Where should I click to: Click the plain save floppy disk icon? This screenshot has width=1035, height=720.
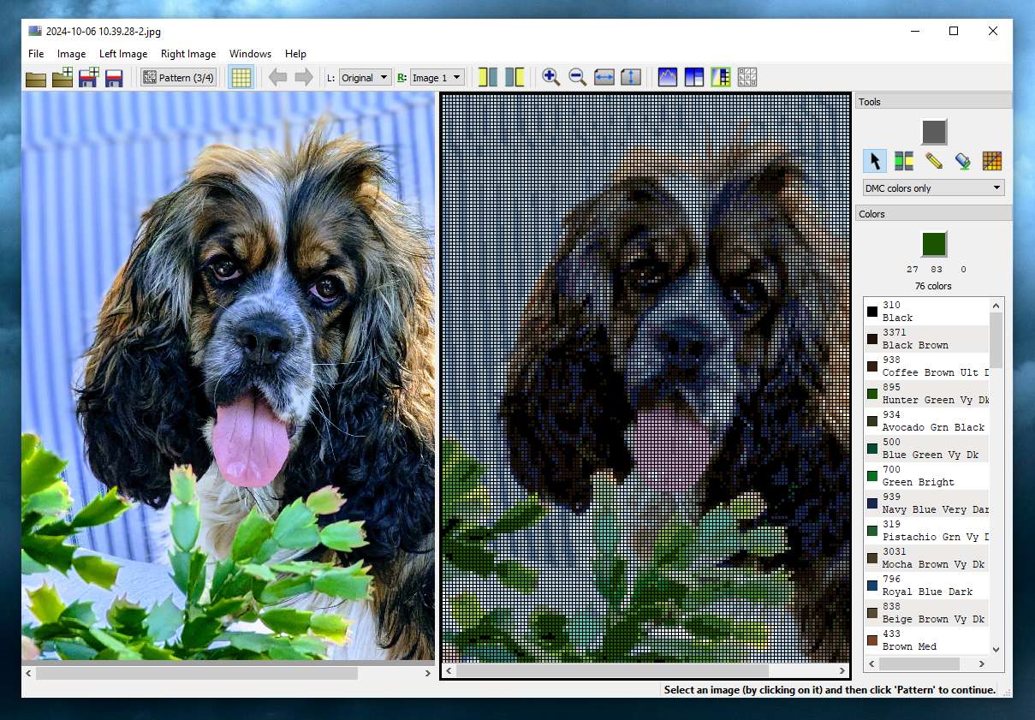pos(114,78)
